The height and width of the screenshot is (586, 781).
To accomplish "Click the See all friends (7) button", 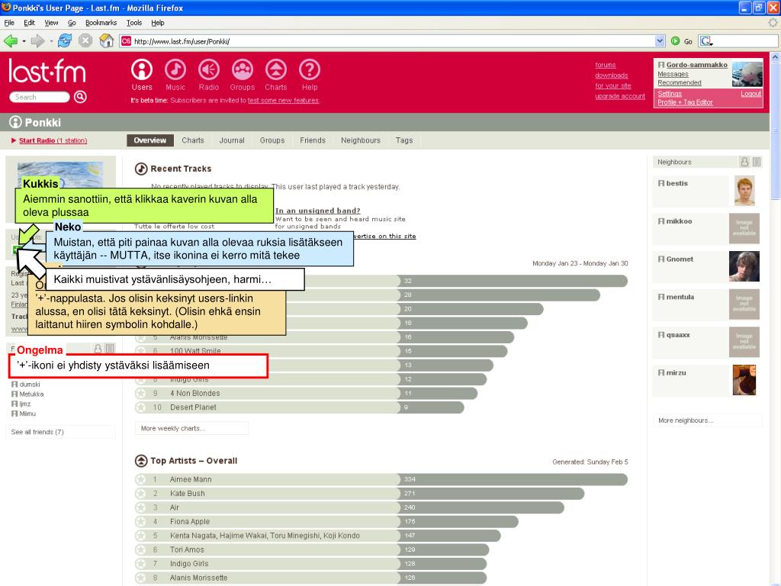I will (x=60, y=432).
